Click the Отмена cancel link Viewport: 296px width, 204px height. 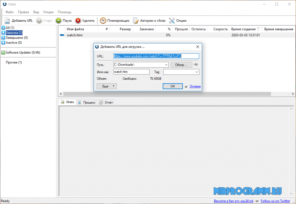tap(195, 86)
